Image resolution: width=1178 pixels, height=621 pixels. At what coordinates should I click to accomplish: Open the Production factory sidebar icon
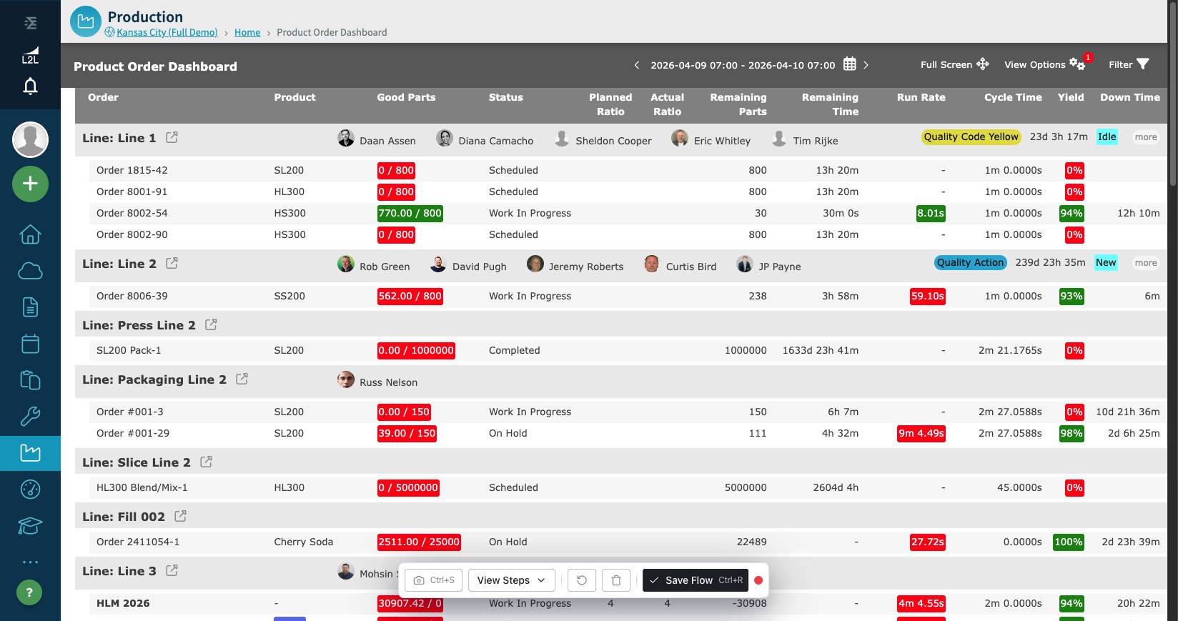coord(30,453)
